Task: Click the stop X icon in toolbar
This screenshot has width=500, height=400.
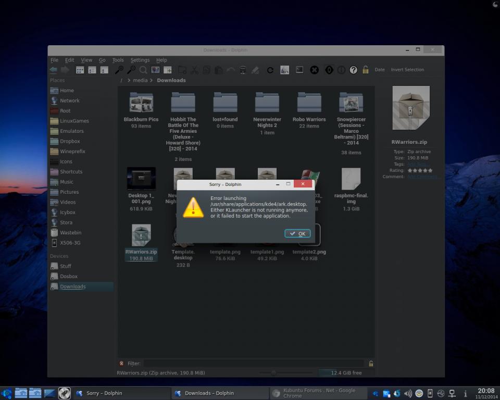Action: (314, 70)
